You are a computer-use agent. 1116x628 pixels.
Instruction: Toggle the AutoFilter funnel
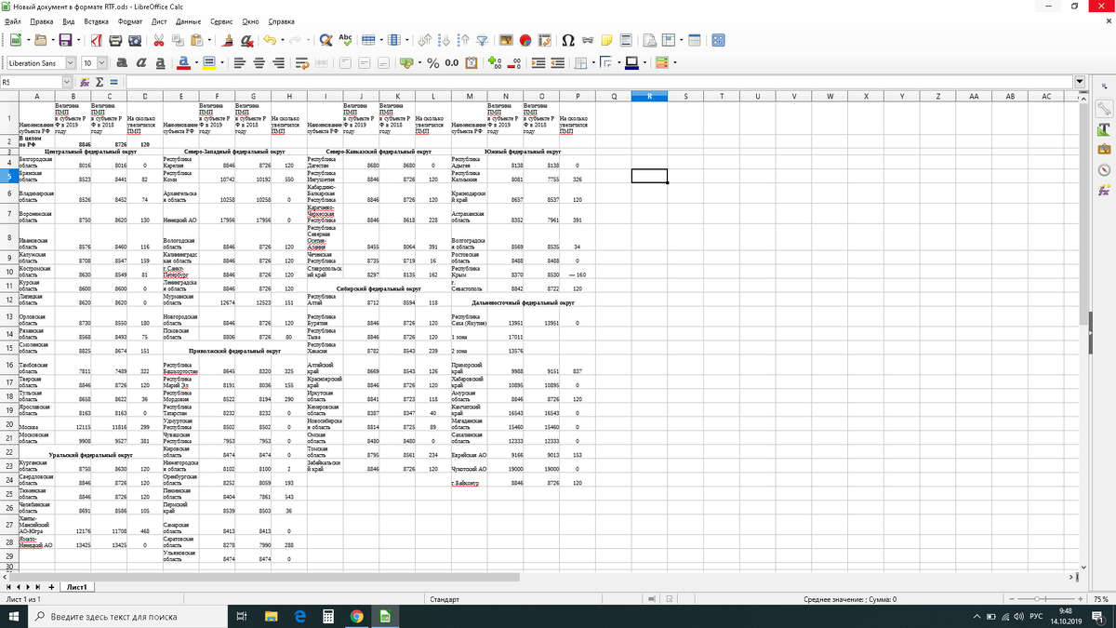click(483, 40)
